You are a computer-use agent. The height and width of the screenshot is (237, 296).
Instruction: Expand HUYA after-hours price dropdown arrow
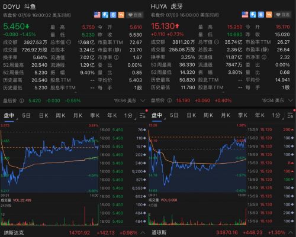(x=291, y=100)
